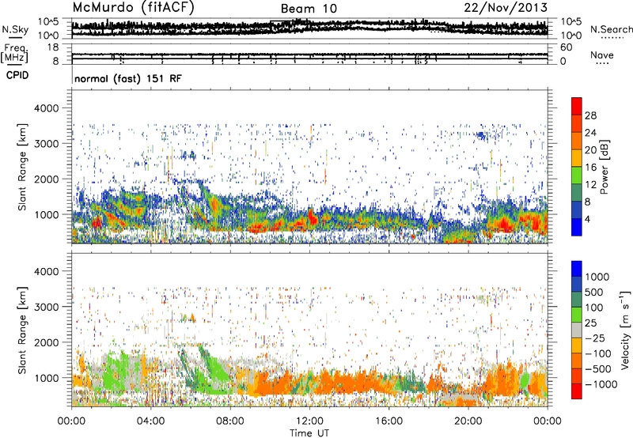This screenshot has width=633, height=438.
Task: Click the "12:00" time tick label
Action: 309,421
